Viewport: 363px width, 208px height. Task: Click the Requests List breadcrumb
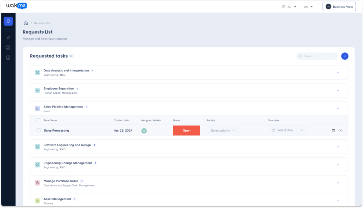tap(42, 23)
